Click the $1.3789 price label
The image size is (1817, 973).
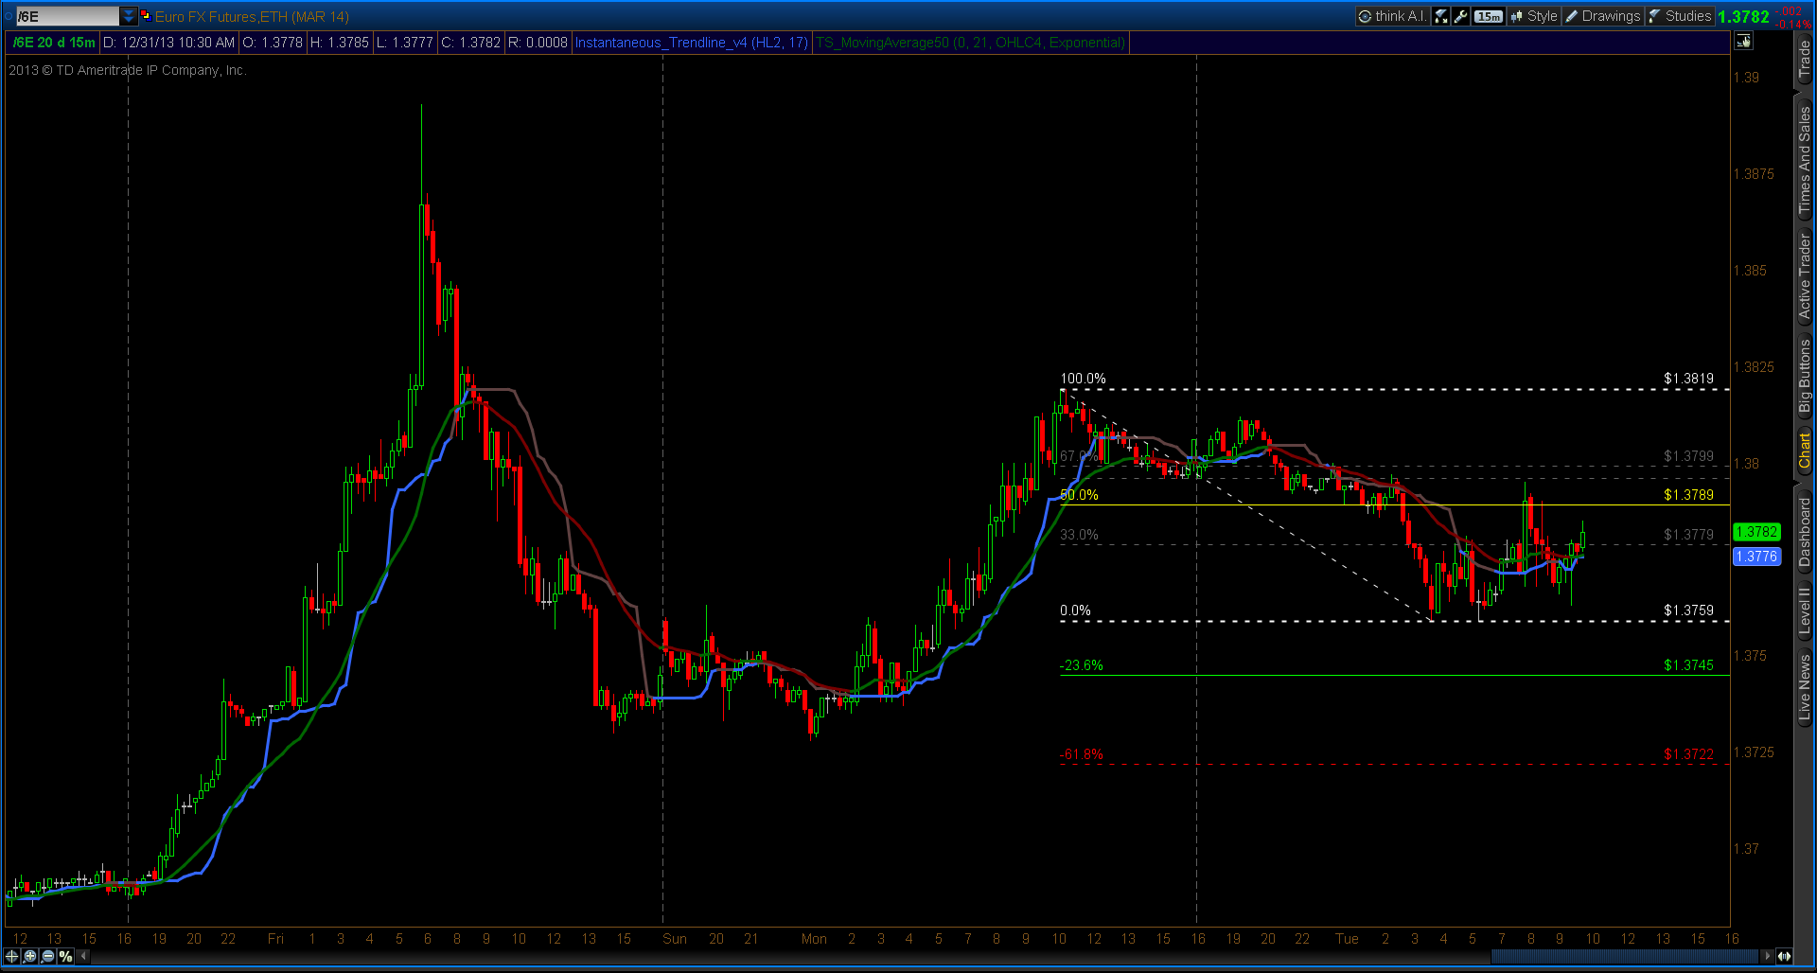pyautogui.click(x=1689, y=495)
